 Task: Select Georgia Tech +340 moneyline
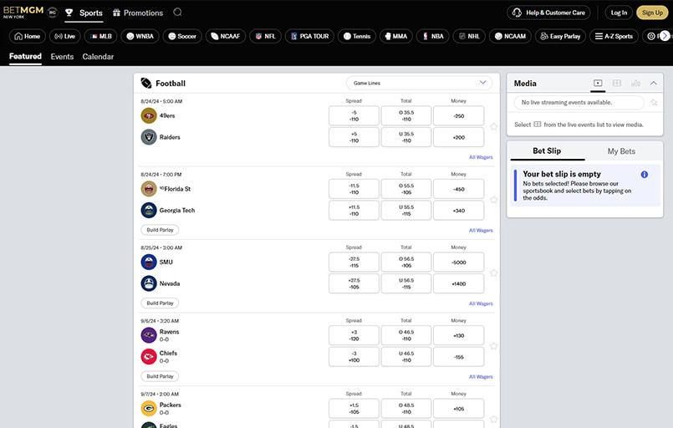pos(458,211)
